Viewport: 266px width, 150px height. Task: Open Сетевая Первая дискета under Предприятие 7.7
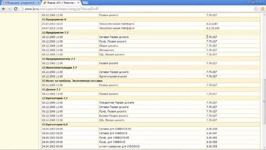[113, 37]
